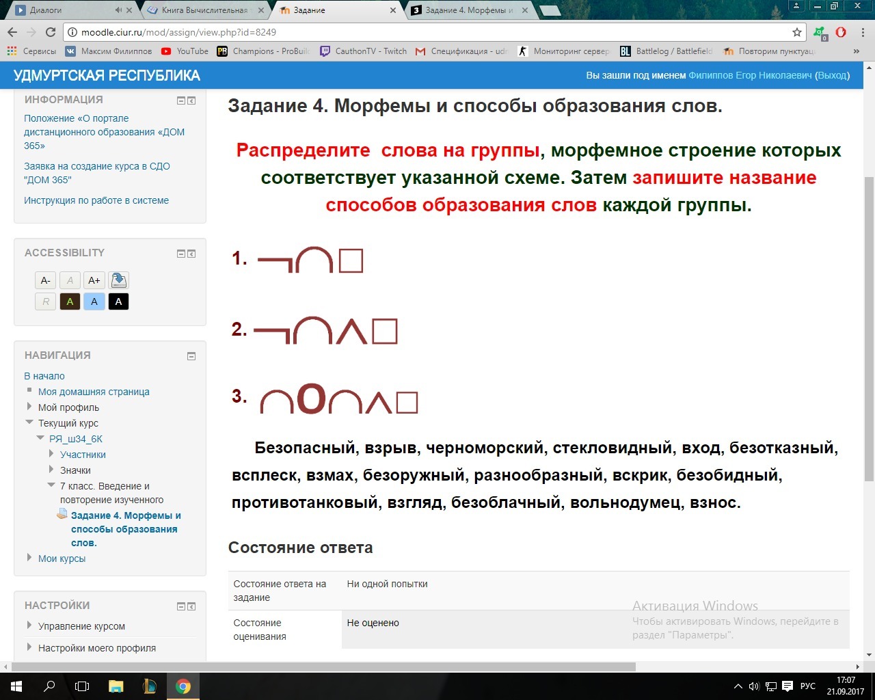This screenshot has height=700, width=875.
Task: Apply the light blue color scheme swatch
Action: coord(94,301)
